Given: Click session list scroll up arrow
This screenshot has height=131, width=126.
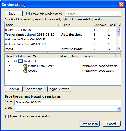Looking at the screenshot, I should pos(119,29).
